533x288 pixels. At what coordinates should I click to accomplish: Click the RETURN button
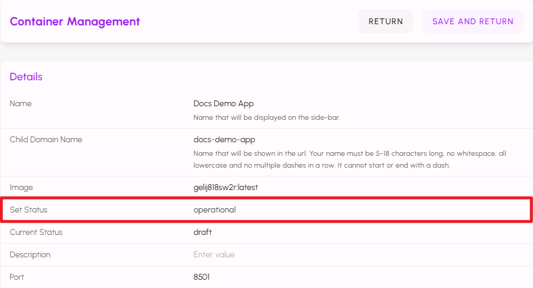pos(386,21)
